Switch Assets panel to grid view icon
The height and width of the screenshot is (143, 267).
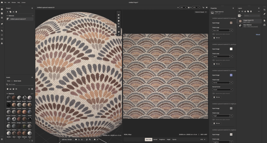[32, 89]
